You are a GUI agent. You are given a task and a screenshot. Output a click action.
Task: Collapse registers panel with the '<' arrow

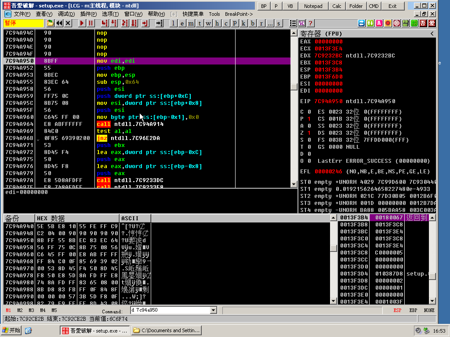point(432,34)
